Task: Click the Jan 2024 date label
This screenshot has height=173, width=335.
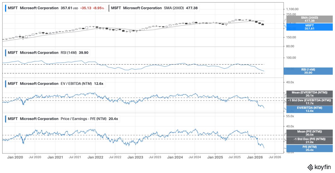Action: (175, 157)
